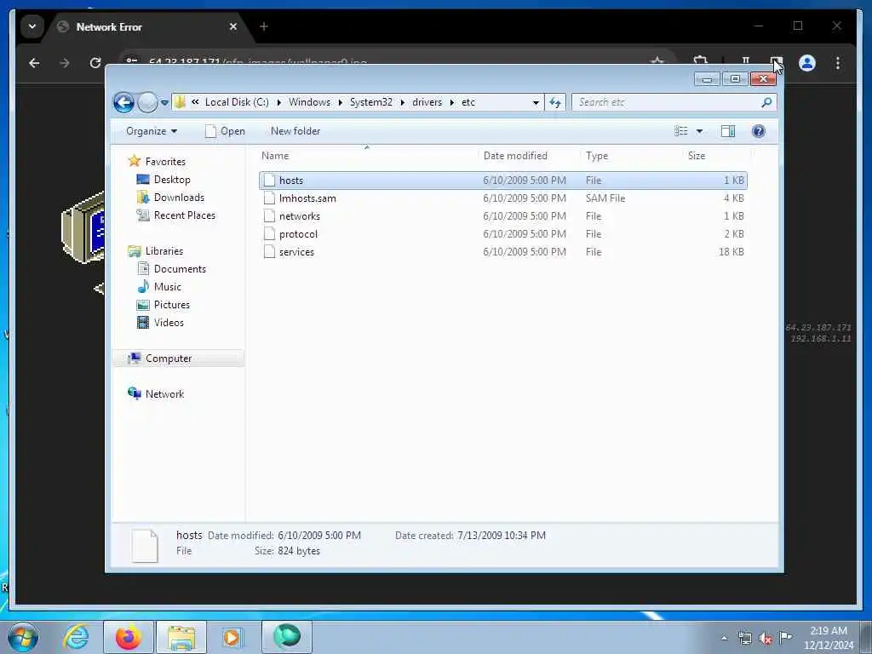872x654 pixels.
Task: Open the browser three-dot menu
Action: [838, 63]
